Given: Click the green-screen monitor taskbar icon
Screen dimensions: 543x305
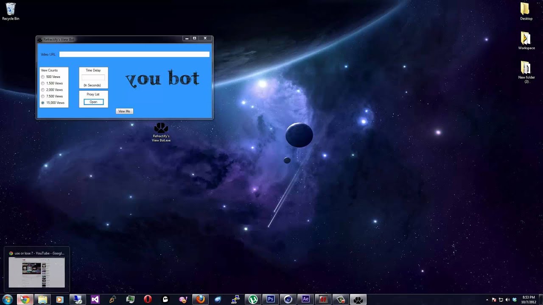Looking at the screenshot, I should tap(130, 299).
